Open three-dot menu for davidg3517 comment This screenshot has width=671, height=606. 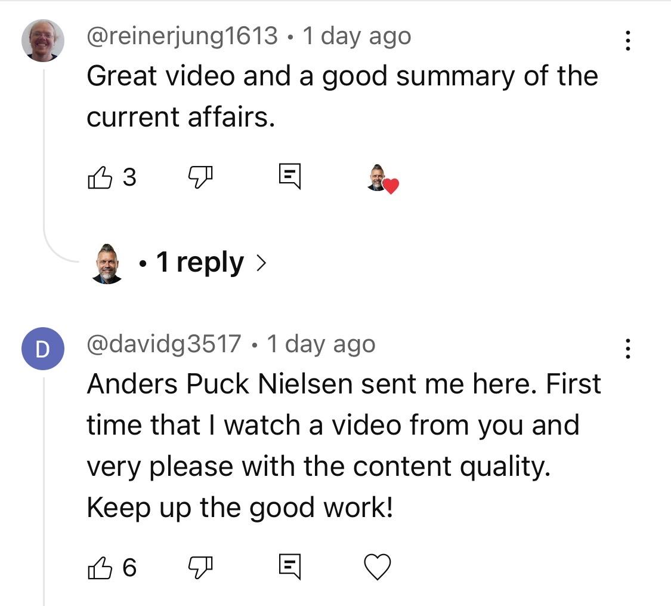627,349
